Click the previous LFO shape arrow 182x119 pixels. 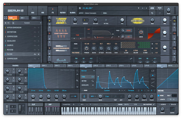point(122,90)
